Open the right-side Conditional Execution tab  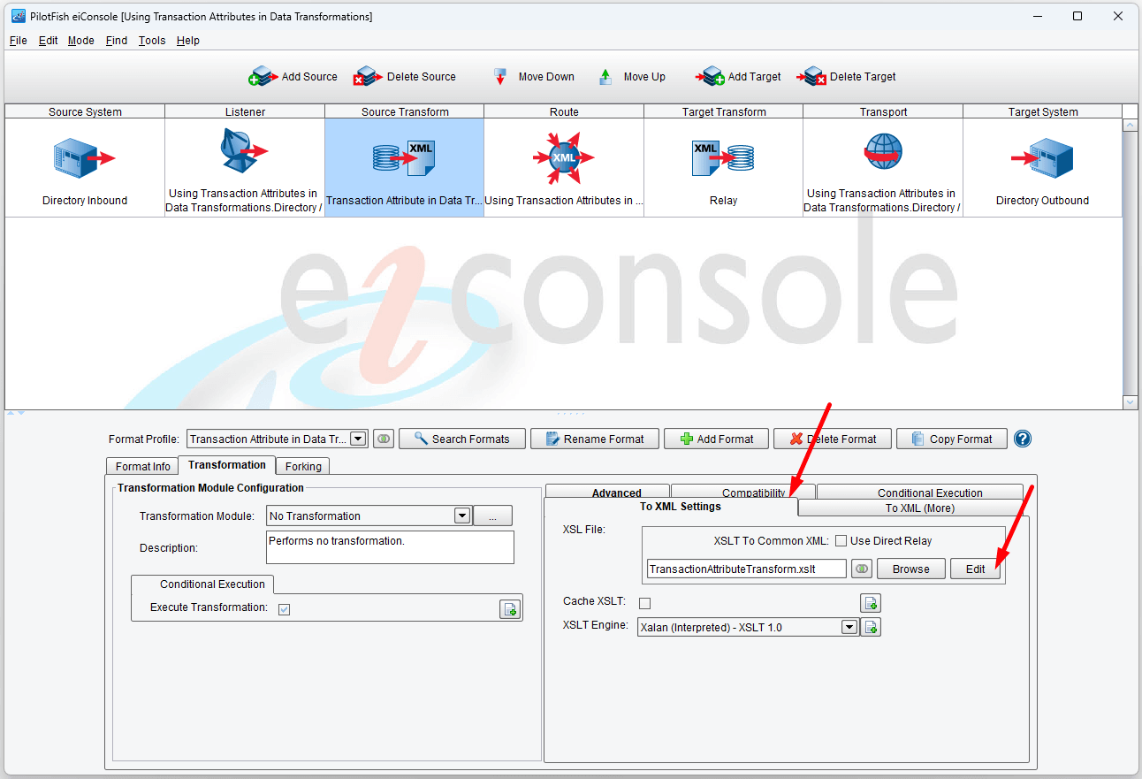[920, 493]
